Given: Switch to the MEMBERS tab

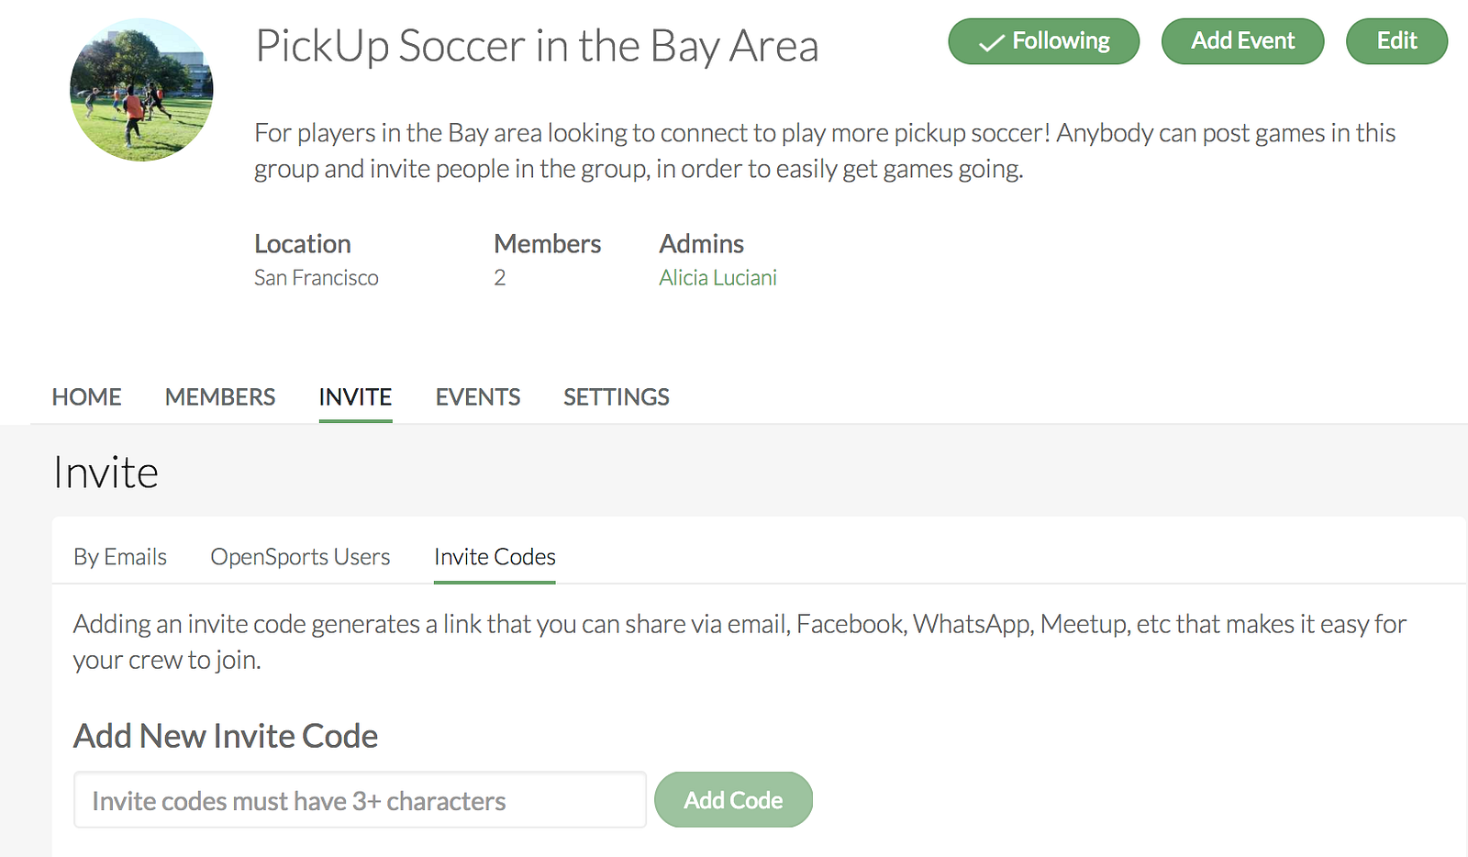Looking at the screenshot, I should 219,397.
